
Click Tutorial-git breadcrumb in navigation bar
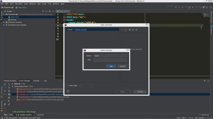8,7
